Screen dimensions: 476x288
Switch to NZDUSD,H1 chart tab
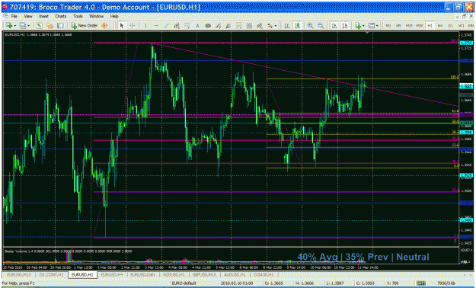[x=174, y=274]
